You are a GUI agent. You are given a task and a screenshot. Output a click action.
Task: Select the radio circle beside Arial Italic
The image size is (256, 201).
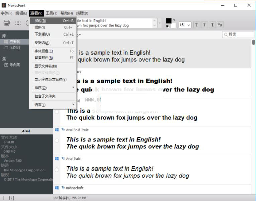(x=57, y=170)
